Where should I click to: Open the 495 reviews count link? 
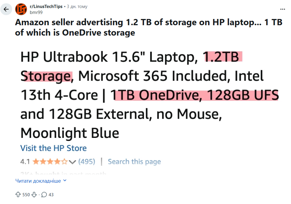click(87, 162)
